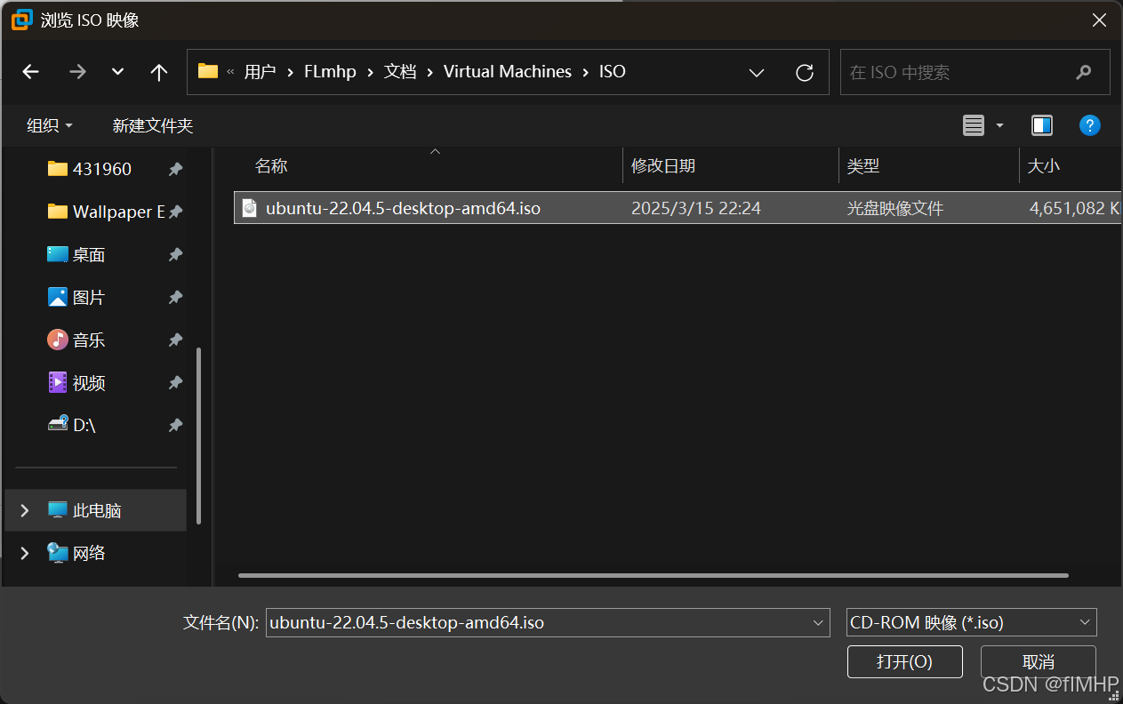This screenshot has height=704, width=1123.
Task: Click the horizontal scrollbar of file list
Action: [653, 575]
